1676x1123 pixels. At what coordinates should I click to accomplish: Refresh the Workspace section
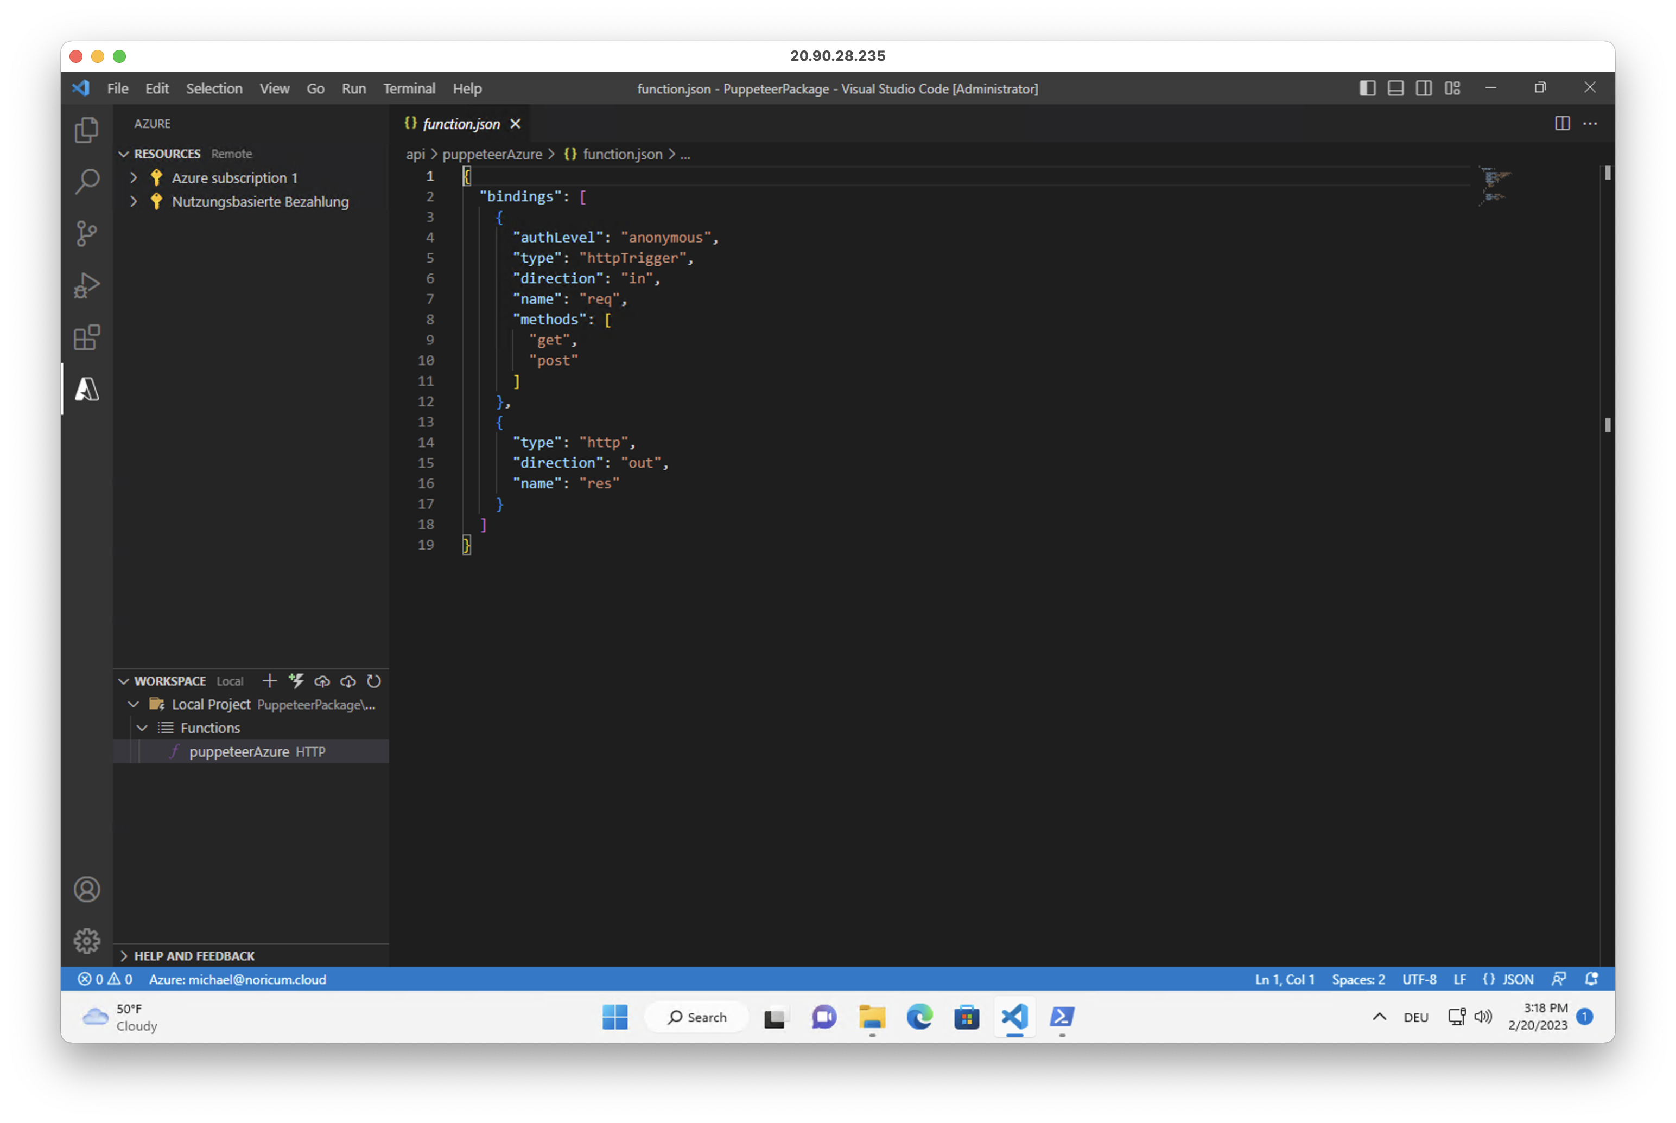374,680
